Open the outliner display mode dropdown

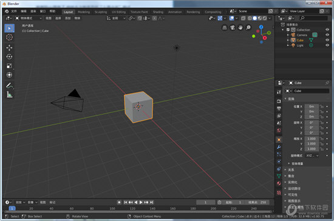tap(290, 18)
